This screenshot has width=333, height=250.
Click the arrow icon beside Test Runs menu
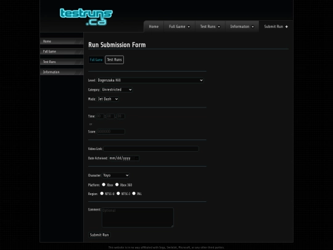tap(219, 27)
